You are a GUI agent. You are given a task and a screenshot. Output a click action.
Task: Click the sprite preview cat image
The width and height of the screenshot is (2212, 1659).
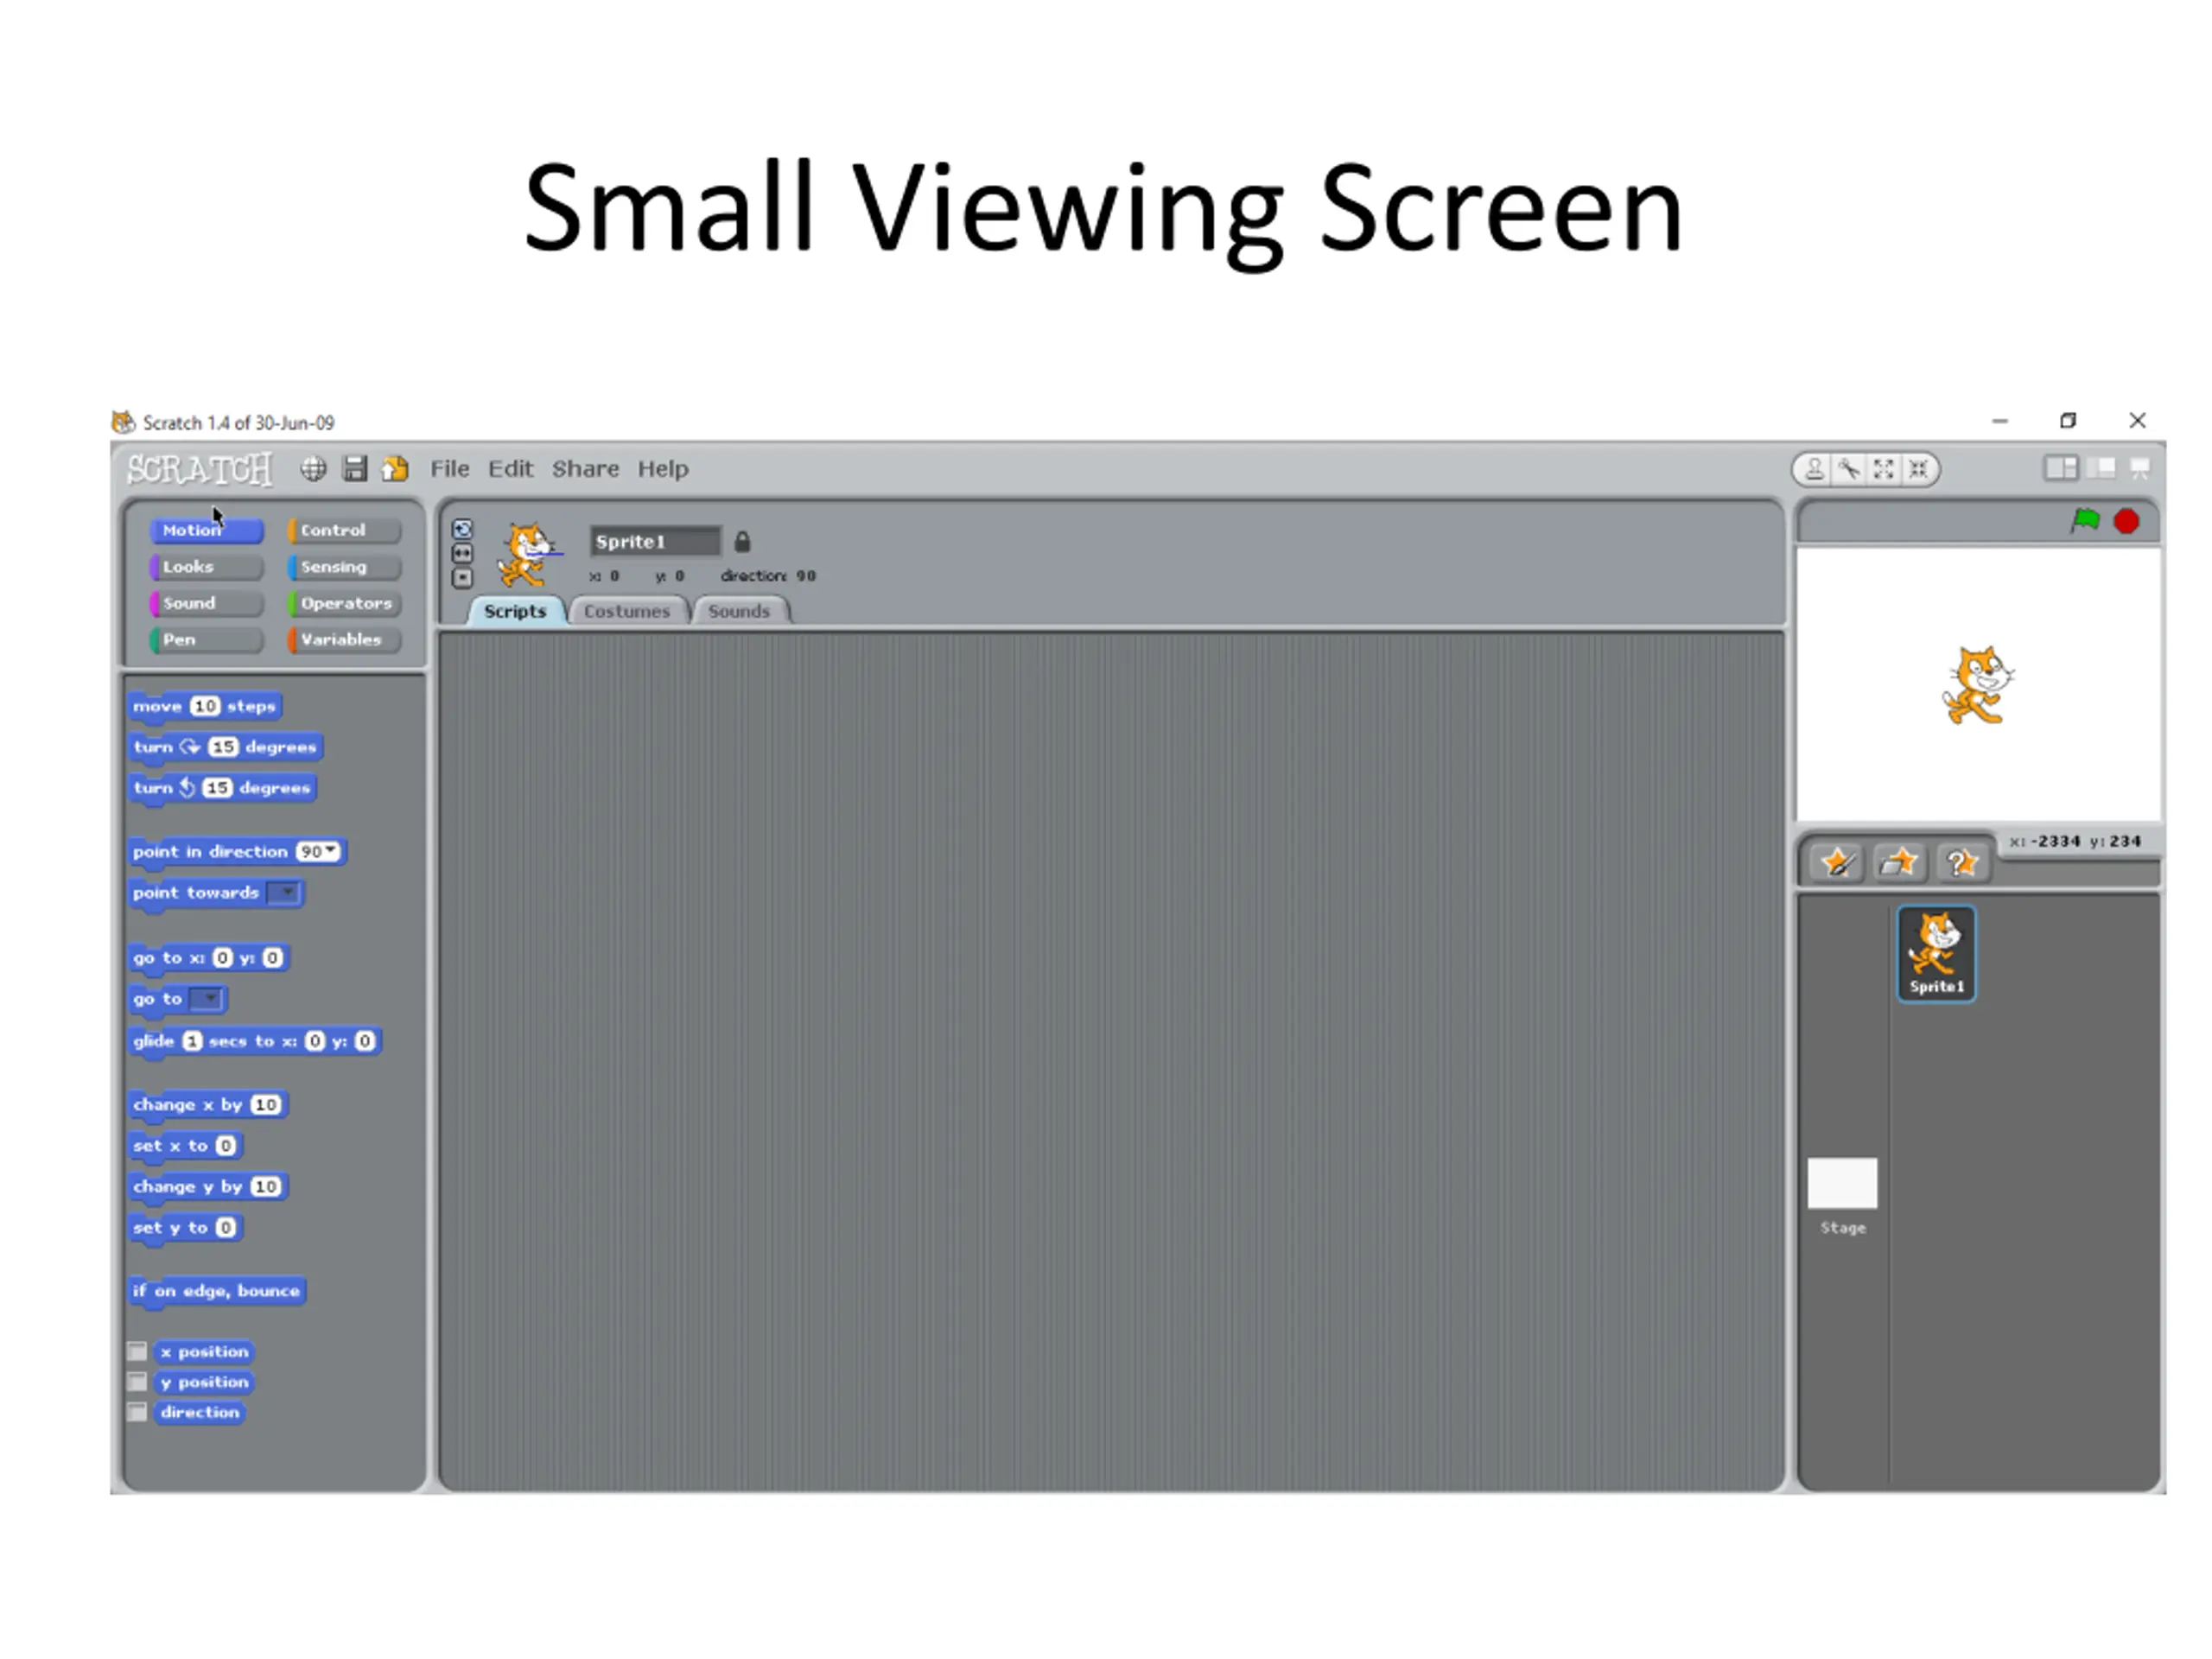click(527, 555)
